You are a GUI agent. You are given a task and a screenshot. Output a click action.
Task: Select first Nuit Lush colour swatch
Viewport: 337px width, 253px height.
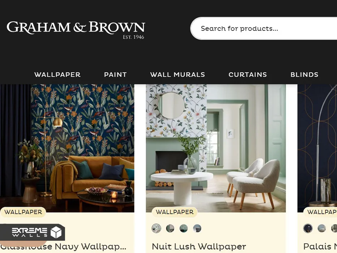coord(156,228)
